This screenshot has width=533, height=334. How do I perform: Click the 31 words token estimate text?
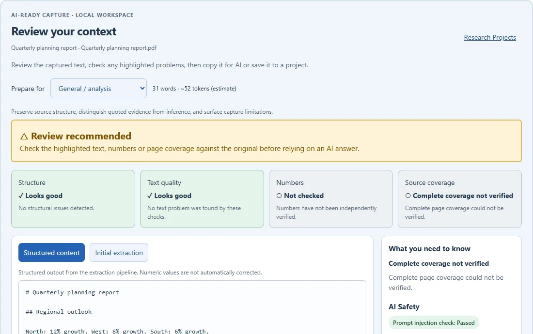click(194, 89)
